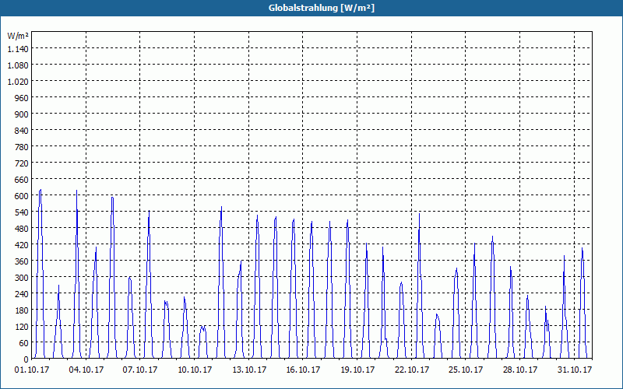The width and height of the screenshot is (623, 389).
Task: Click the 10.10.17 date label
Action: pyautogui.click(x=195, y=370)
